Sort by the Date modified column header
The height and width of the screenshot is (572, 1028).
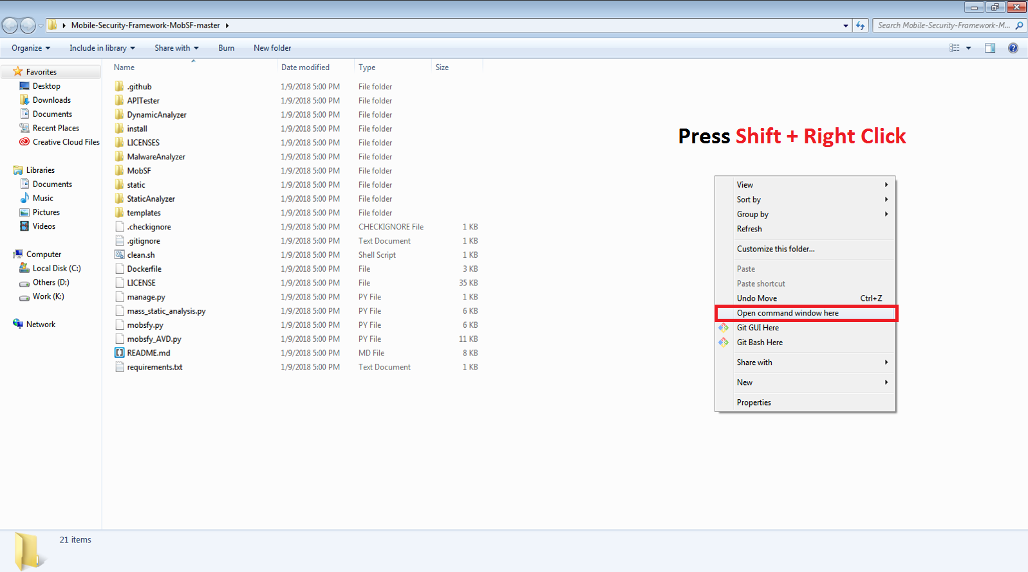pos(305,67)
